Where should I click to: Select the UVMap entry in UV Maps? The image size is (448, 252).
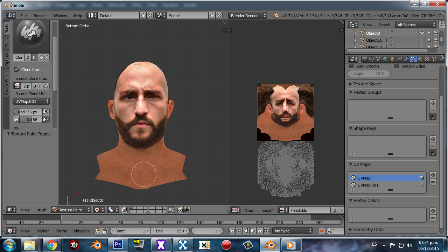(x=387, y=178)
